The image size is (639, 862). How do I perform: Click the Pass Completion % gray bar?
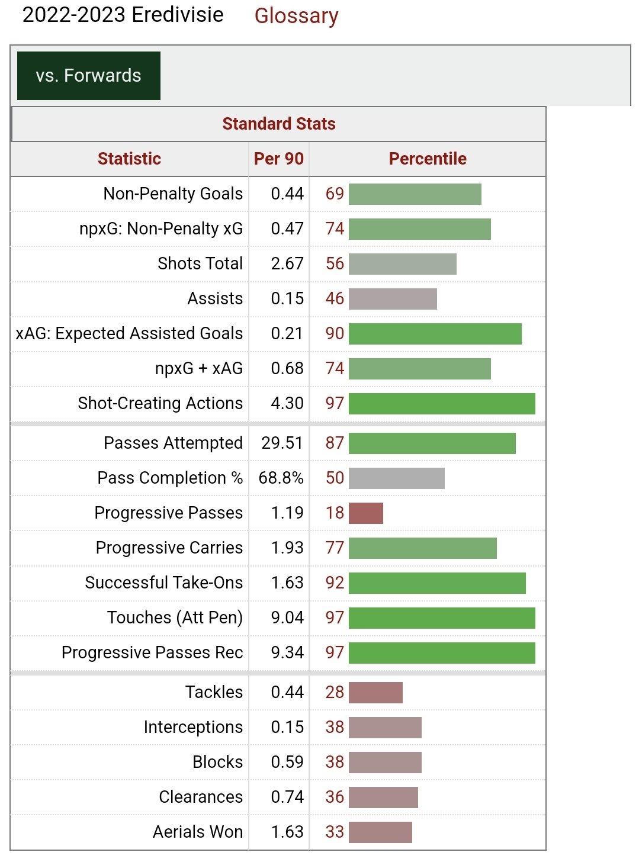[396, 478]
